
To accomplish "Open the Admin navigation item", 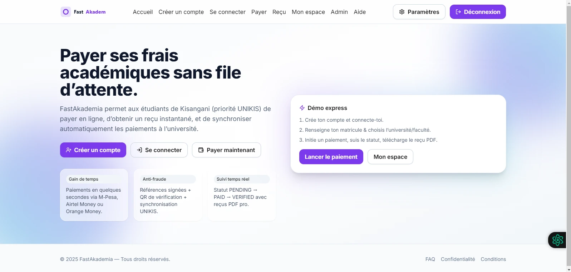I will [x=339, y=12].
